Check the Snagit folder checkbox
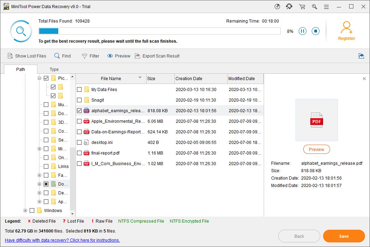 coord(79,100)
